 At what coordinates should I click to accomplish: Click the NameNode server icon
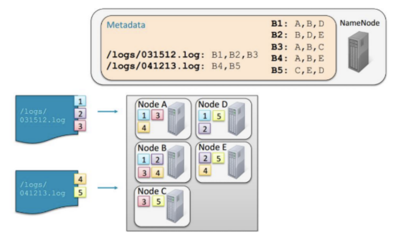pos(359,52)
